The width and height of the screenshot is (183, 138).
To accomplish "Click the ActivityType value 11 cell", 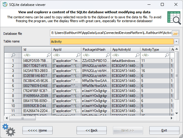I will pos(155,61).
